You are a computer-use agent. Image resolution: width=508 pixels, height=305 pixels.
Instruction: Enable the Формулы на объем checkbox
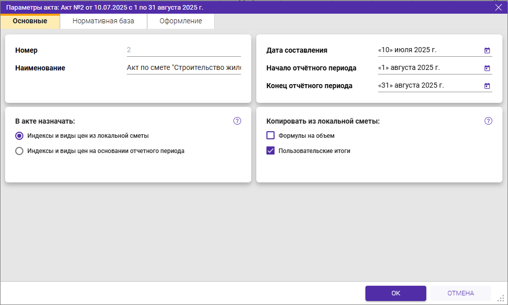(270, 136)
